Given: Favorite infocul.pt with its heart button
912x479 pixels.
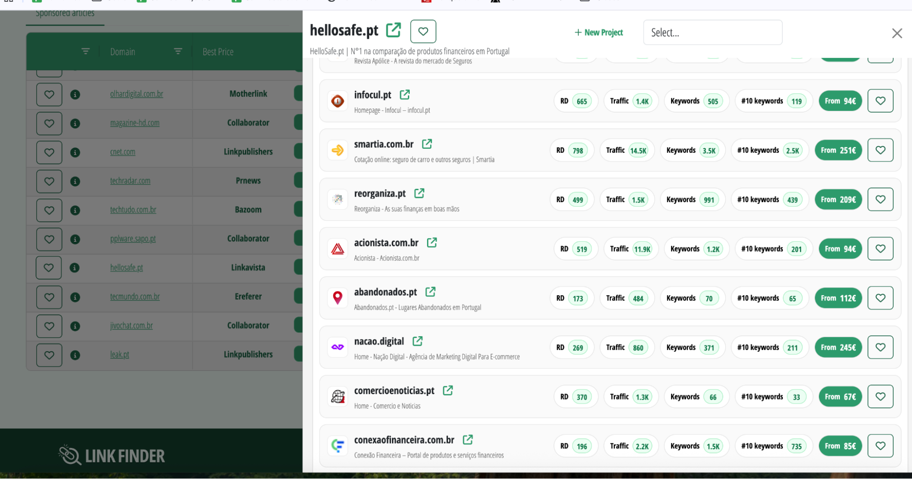Looking at the screenshot, I should 880,101.
